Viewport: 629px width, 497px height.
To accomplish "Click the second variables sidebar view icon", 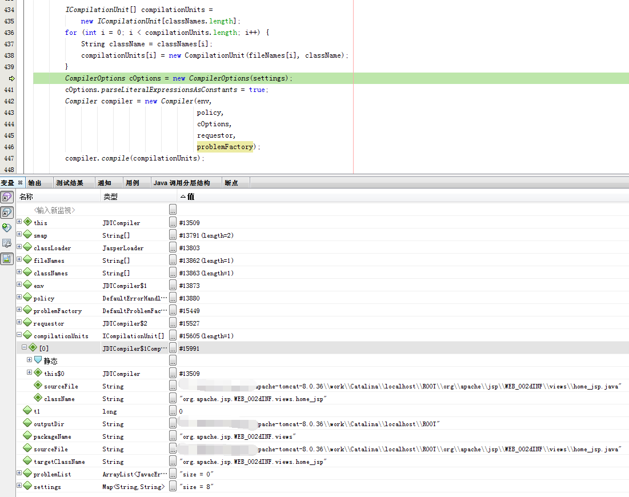I will click(x=7, y=212).
